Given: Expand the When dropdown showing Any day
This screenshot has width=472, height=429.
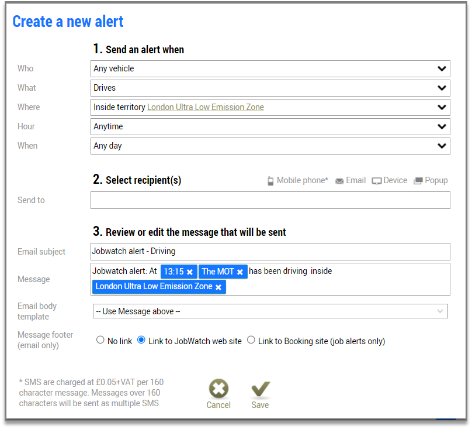Looking at the screenshot, I should click(270, 146).
